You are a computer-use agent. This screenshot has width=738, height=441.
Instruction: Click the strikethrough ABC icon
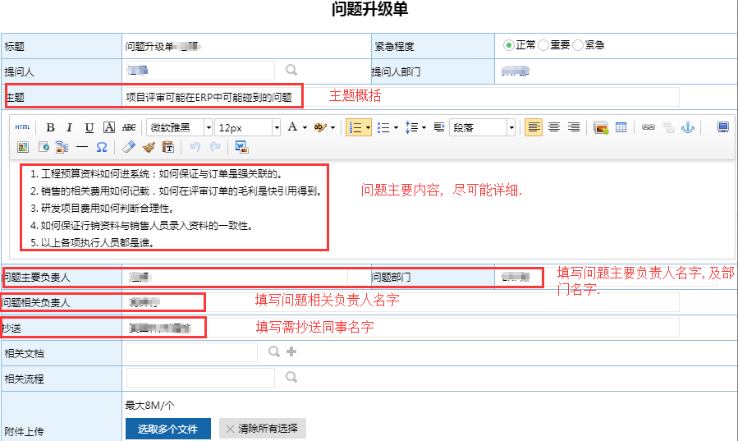(x=129, y=127)
